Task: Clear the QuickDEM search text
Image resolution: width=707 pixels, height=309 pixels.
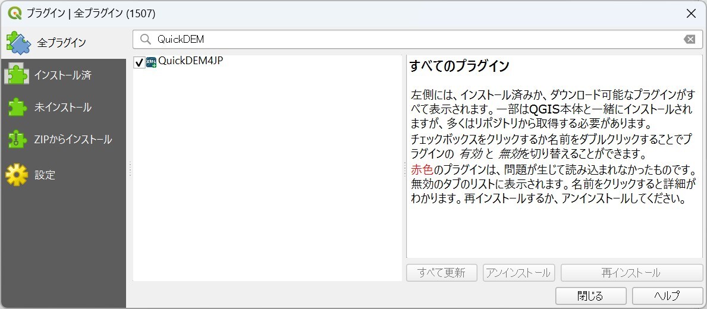Action: [x=689, y=39]
